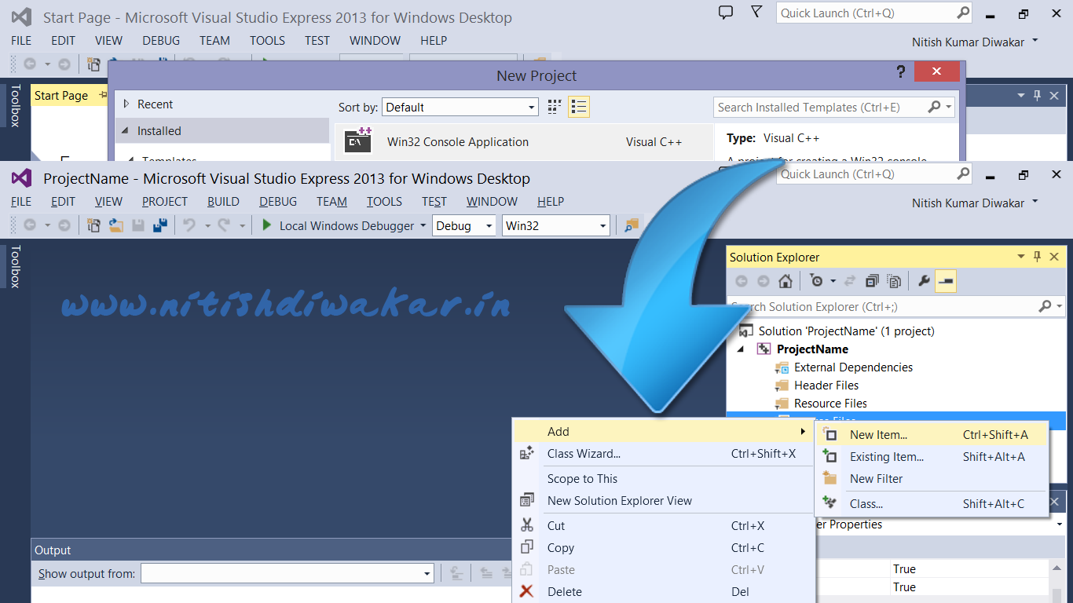The width and height of the screenshot is (1073, 603).
Task: Click Sync with Active Document icon
Action: pos(849,281)
